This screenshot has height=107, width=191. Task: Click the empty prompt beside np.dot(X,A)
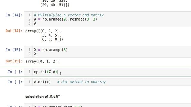pos(15,72)
